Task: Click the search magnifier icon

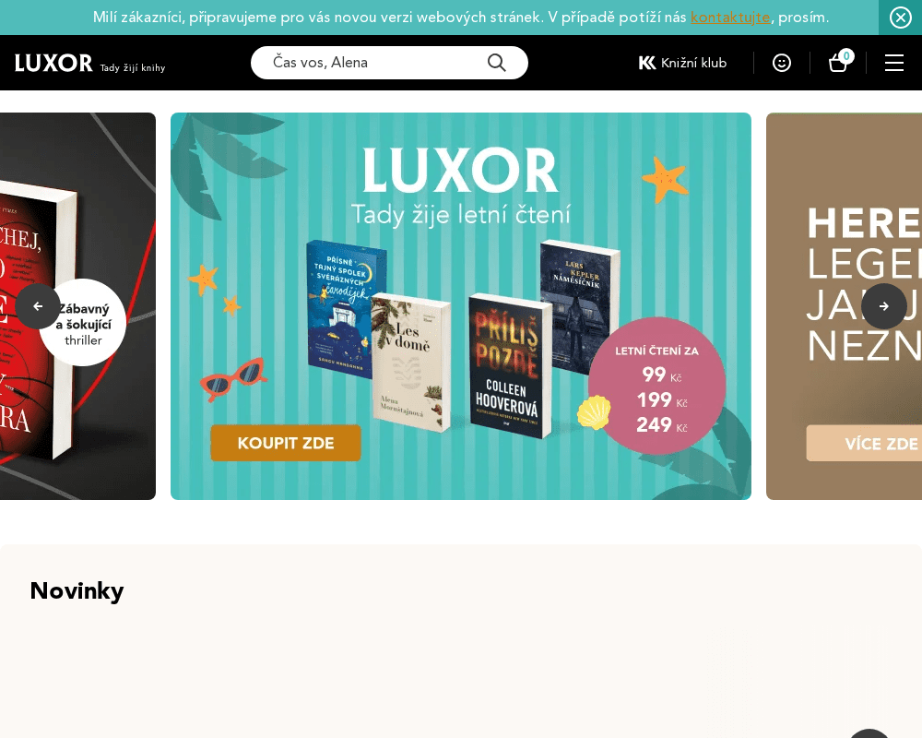Action: (x=496, y=63)
